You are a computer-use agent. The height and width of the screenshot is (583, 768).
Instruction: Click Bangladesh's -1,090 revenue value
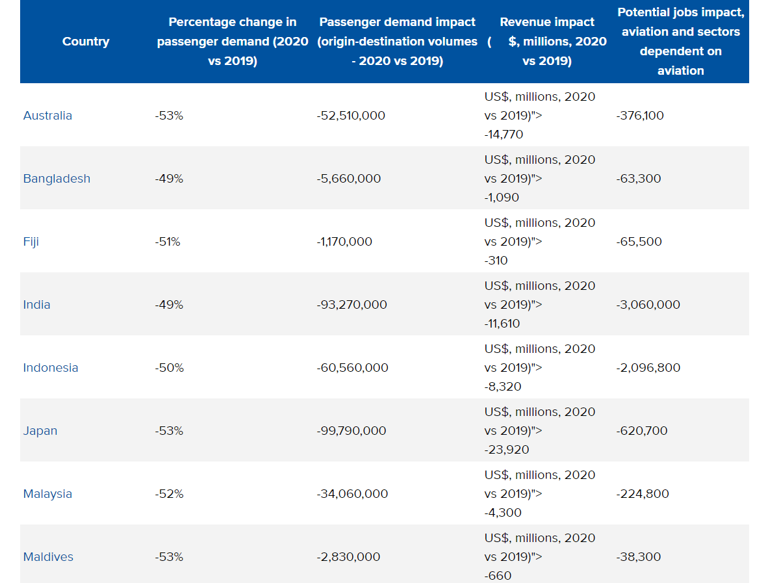[x=502, y=198]
